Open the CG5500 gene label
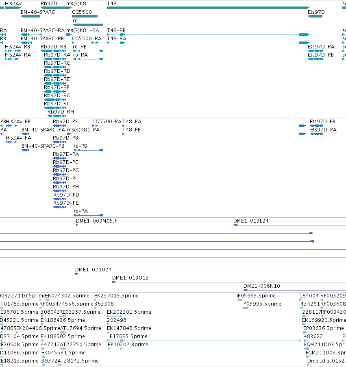 [82, 12]
